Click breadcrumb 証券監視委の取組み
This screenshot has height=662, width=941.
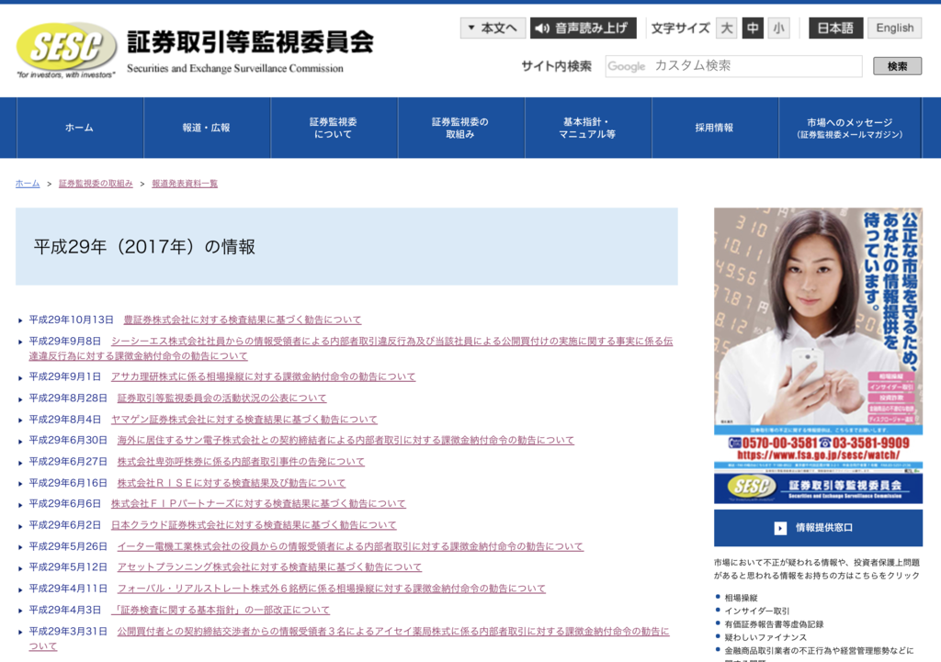[96, 184]
